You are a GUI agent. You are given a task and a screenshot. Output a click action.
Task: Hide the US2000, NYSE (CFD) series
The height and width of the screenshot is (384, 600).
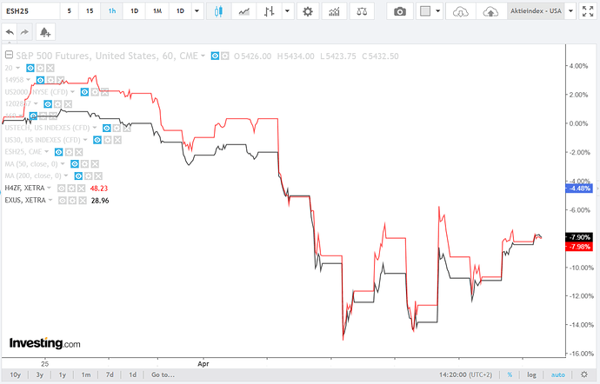tap(84, 92)
